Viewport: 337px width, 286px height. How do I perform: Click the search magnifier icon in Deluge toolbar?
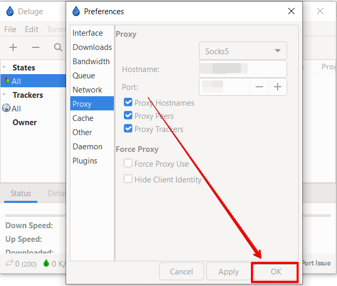[58, 47]
